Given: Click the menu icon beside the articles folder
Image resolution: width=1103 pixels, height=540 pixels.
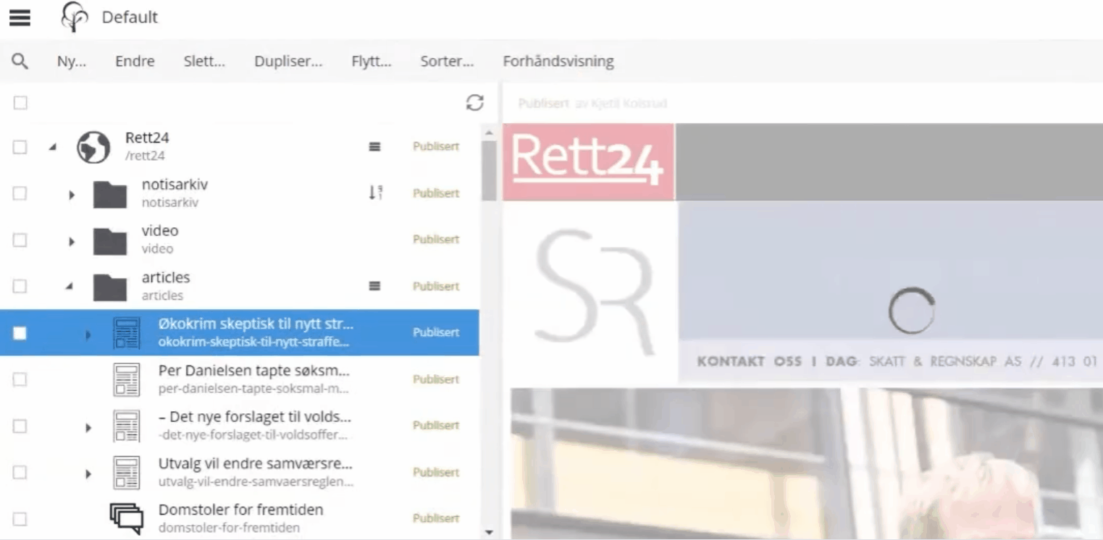Looking at the screenshot, I should click(374, 285).
